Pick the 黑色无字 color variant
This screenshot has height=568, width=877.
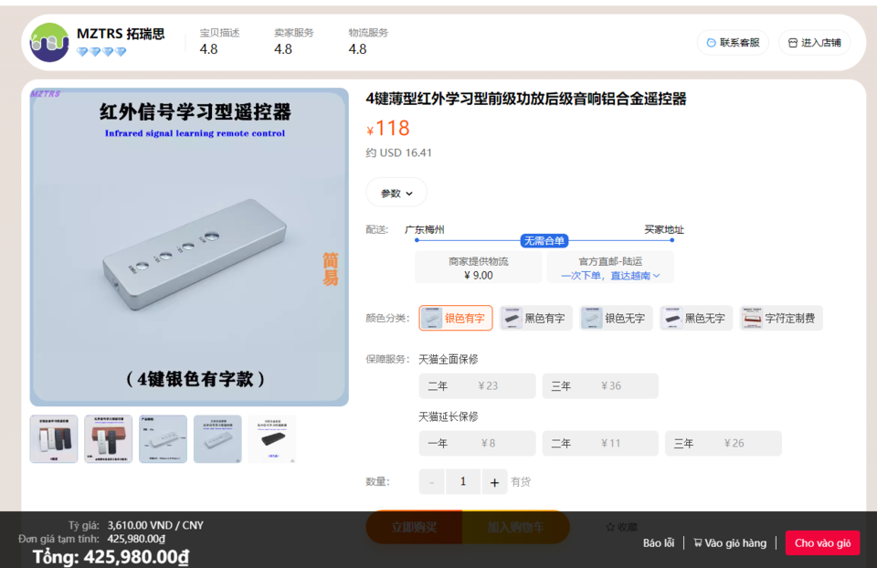(x=696, y=318)
